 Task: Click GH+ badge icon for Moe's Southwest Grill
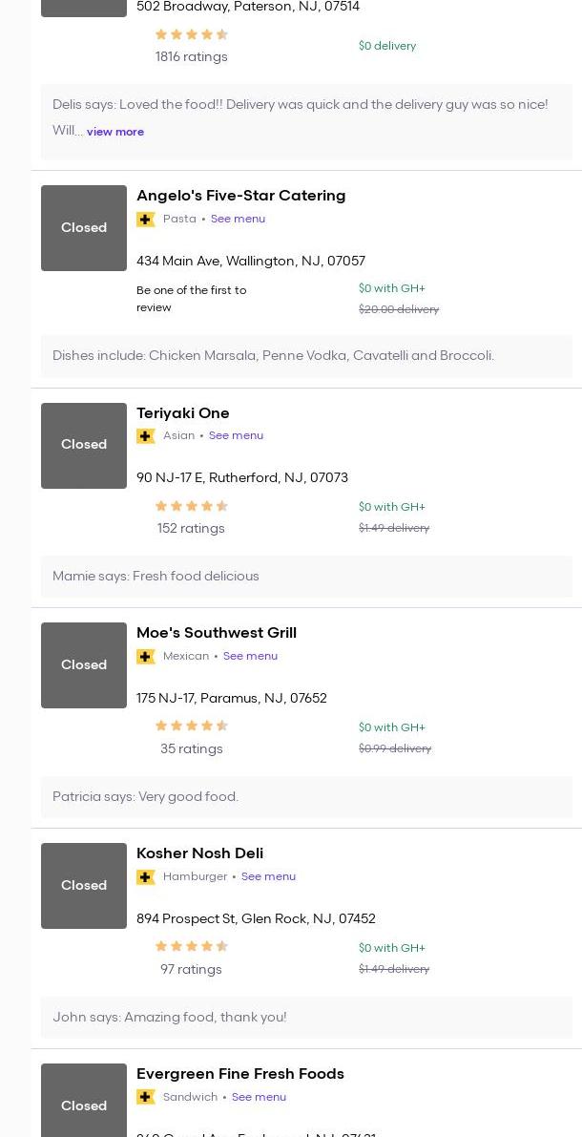146,657
